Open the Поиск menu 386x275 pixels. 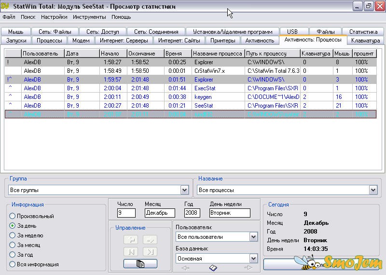coord(28,17)
